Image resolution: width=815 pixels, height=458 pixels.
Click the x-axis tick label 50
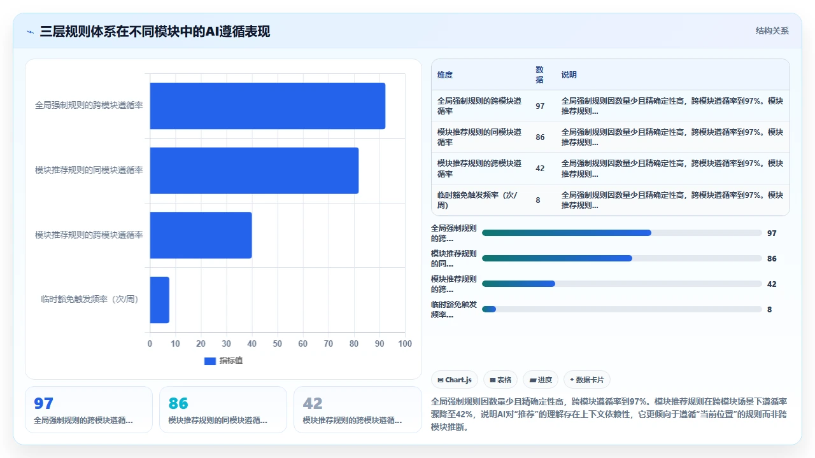(278, 343)
